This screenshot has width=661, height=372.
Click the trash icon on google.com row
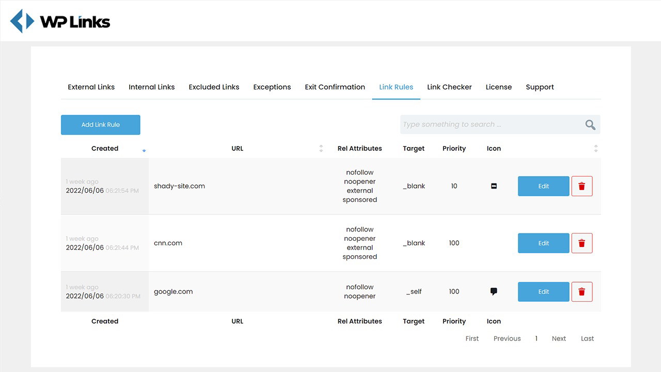pyautogui.click(x=582, y=291)
